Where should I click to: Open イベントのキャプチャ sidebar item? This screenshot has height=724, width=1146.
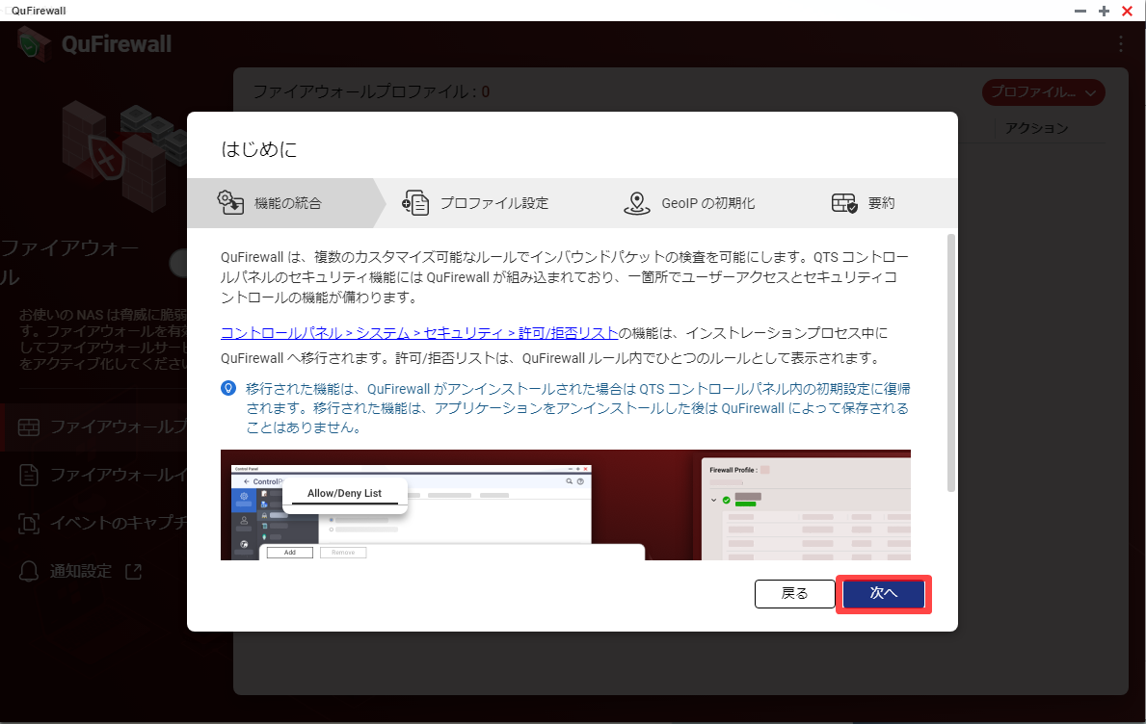tap(93, 524)
